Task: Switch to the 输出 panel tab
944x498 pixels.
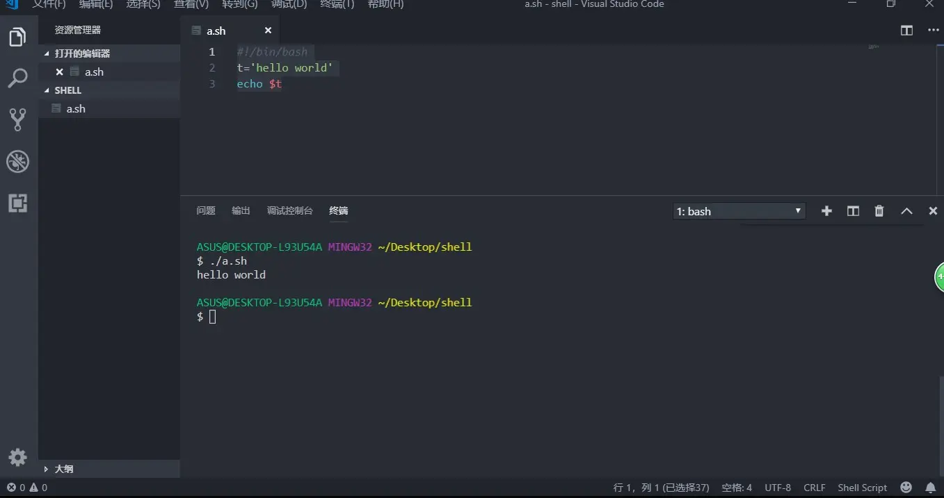Action: tap(241, 210)
